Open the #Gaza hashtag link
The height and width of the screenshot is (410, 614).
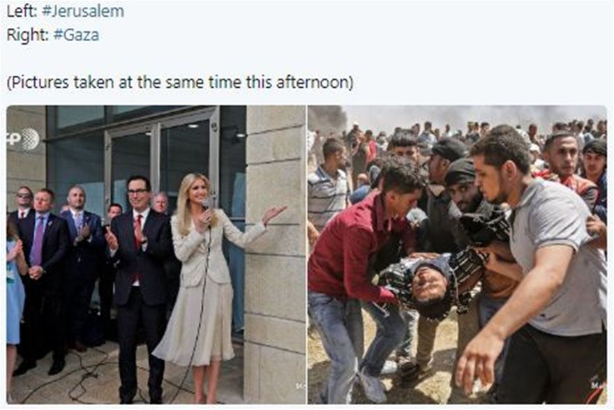pyautogui.click(x=76, y=35)
